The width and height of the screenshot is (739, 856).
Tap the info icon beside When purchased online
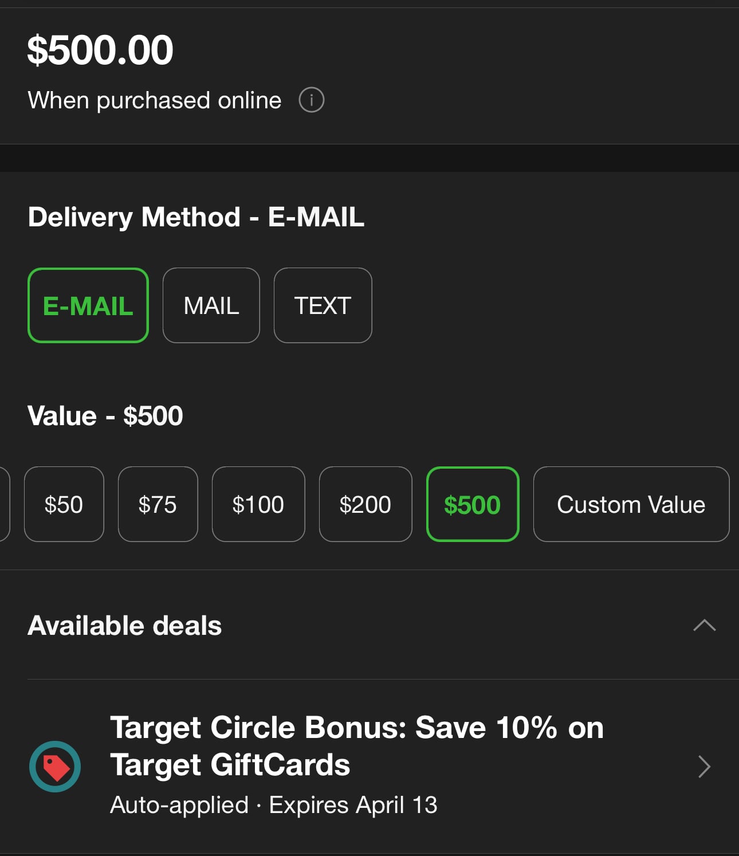tap(312, 100)
